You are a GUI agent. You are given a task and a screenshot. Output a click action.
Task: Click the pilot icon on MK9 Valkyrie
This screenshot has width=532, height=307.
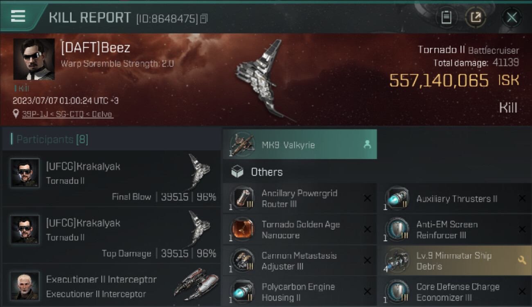pos(367,144)
